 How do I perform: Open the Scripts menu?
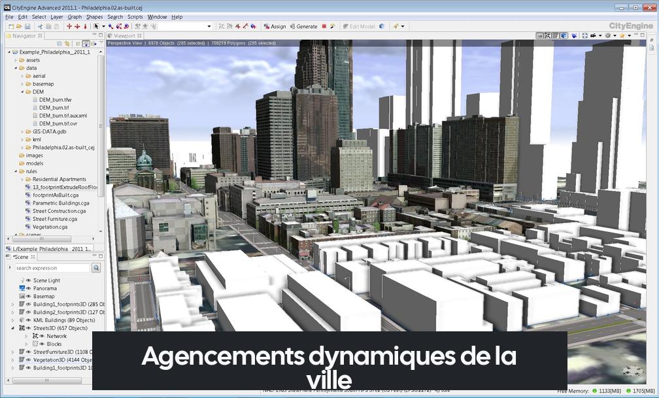pyautogui.click(x=135, y=17)
